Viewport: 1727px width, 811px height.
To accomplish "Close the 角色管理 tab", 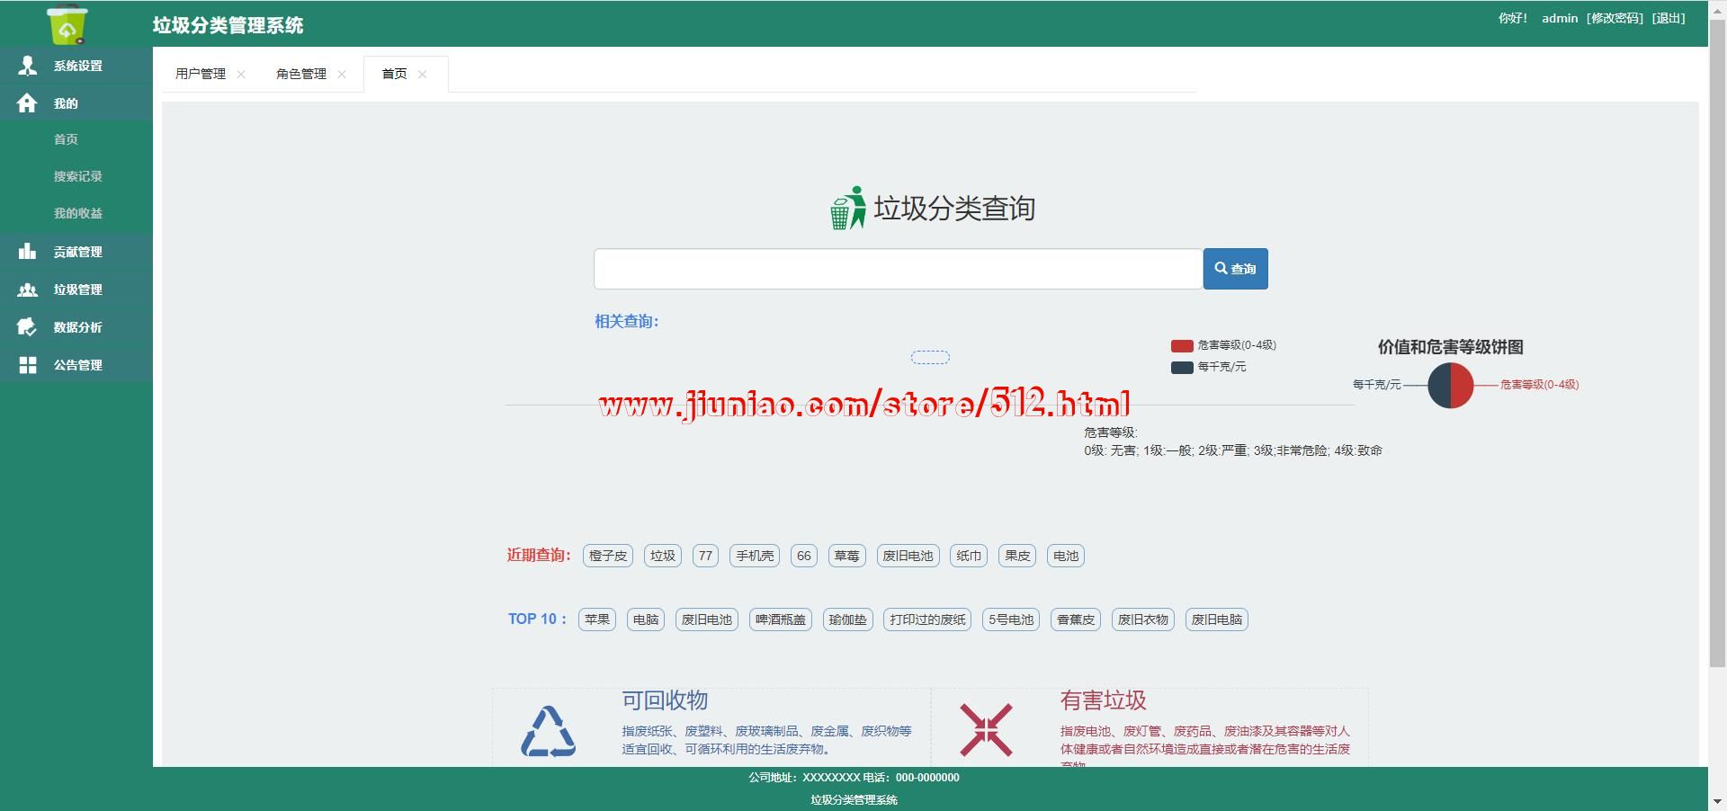I will tap(342, 75).
